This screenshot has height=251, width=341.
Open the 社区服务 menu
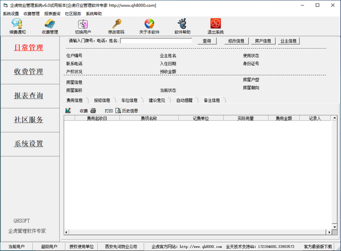coord(73,13)
